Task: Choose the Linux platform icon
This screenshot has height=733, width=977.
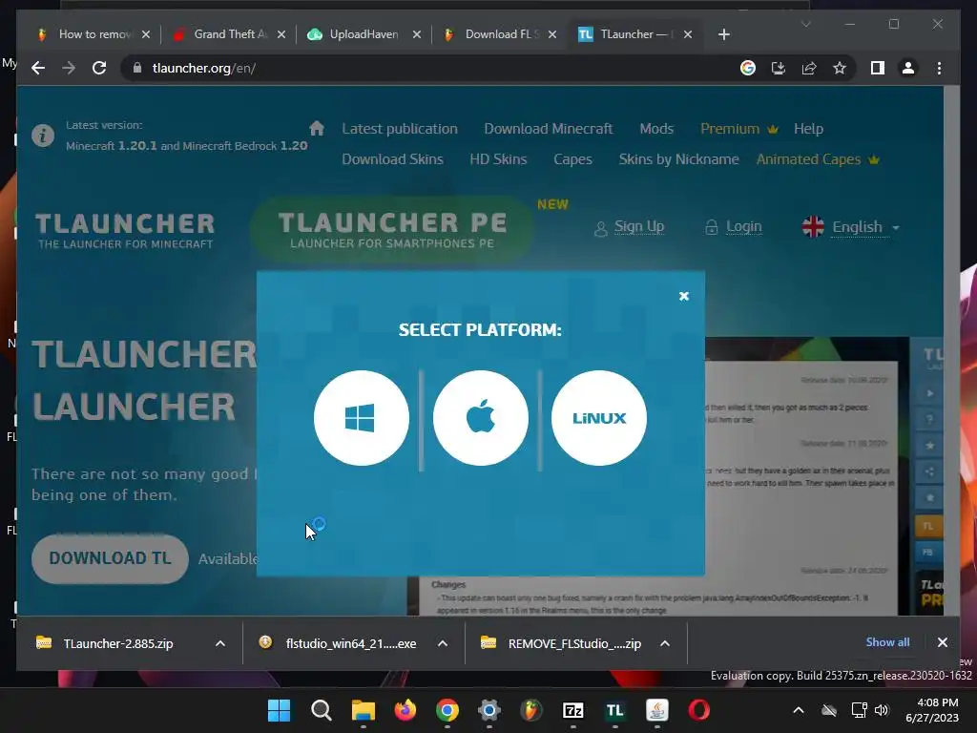Action: tap(599, 418)
